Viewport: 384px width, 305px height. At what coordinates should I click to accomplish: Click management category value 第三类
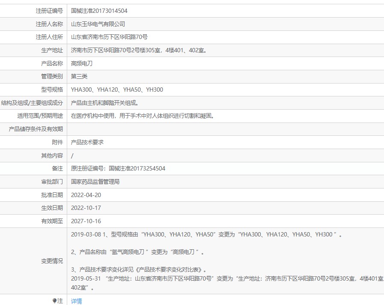click(x=79, y=76)
